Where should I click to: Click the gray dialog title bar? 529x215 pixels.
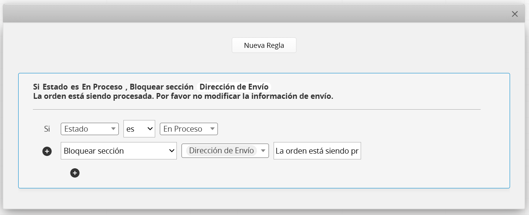point(255,14)
